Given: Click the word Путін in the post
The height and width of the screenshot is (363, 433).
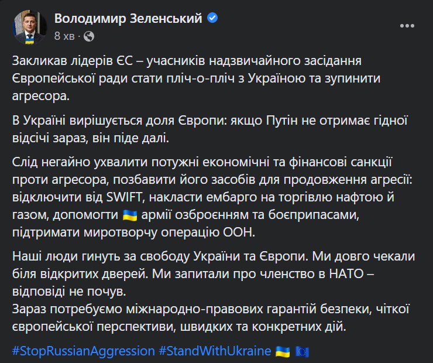Looking at the screenshot, I should [x=282, y=121].
